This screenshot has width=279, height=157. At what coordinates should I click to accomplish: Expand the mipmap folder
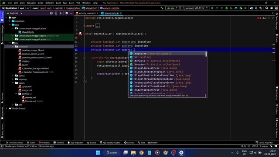pyautogui.click(x=13, y=79)
